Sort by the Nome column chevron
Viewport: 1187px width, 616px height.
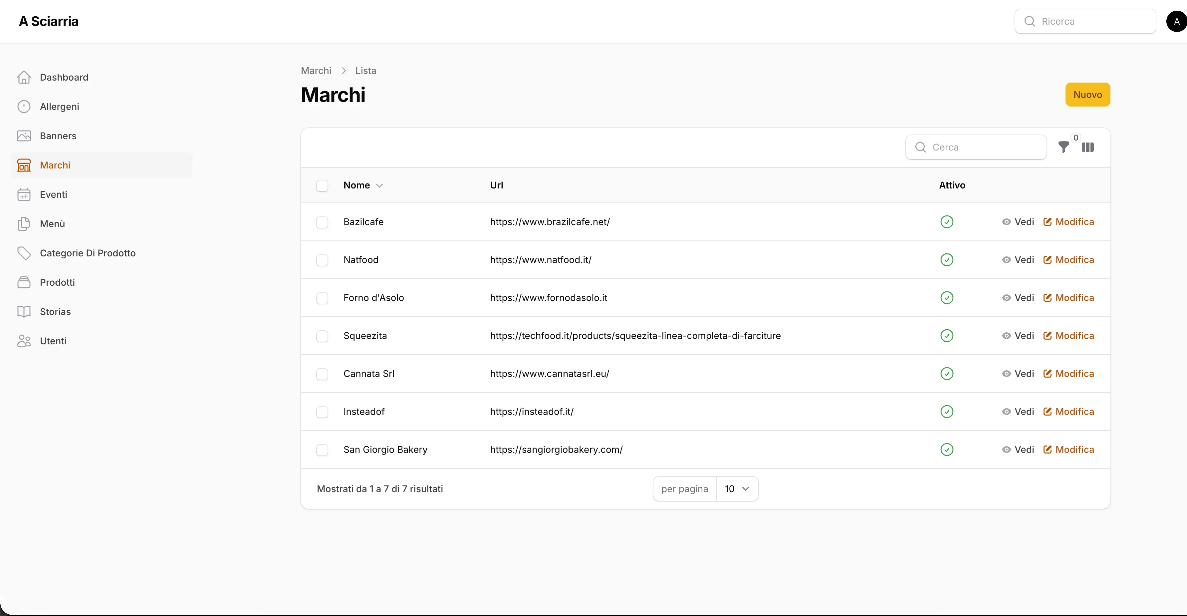(379, 186)
